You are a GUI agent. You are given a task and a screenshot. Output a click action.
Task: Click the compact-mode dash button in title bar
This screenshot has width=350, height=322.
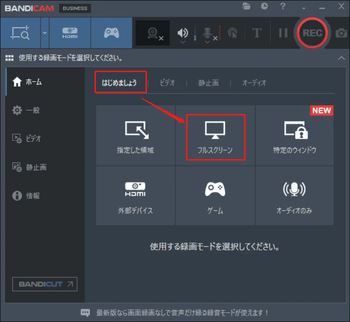(303, 9)
